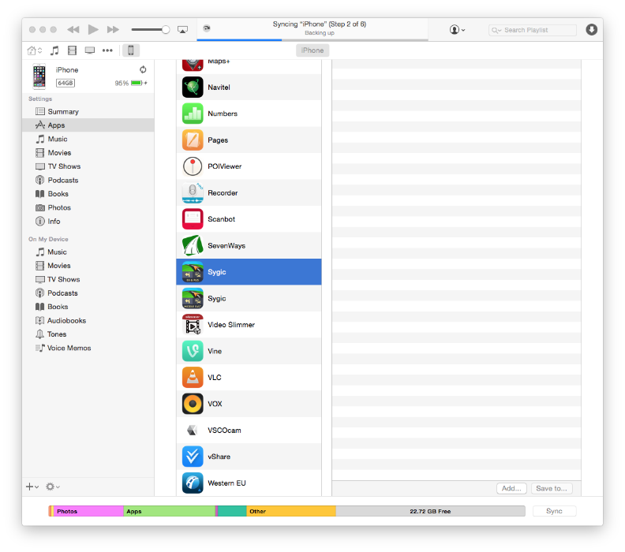Open the Home library switcher
The width and height of the screenshot is (625, 552).
(x=34, y=50)
